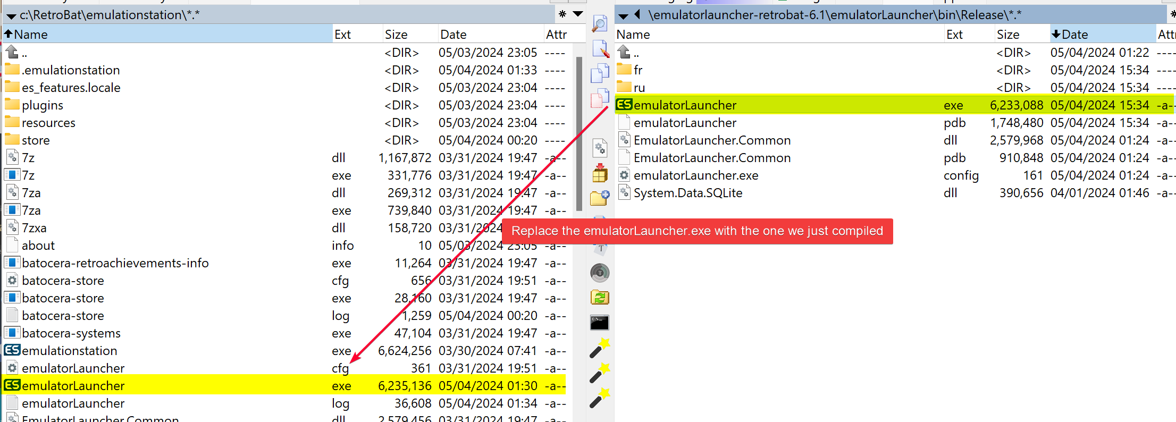
Task: Click the third magic wand icon
Action: click(600, 398)
